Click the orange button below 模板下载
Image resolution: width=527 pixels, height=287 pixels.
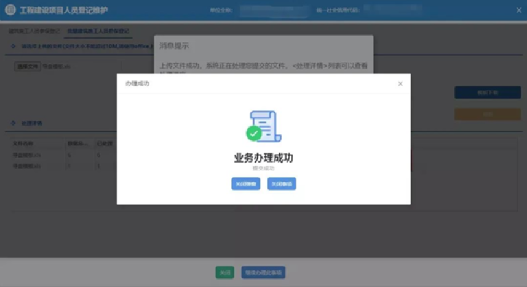click(x=488, y=114)
